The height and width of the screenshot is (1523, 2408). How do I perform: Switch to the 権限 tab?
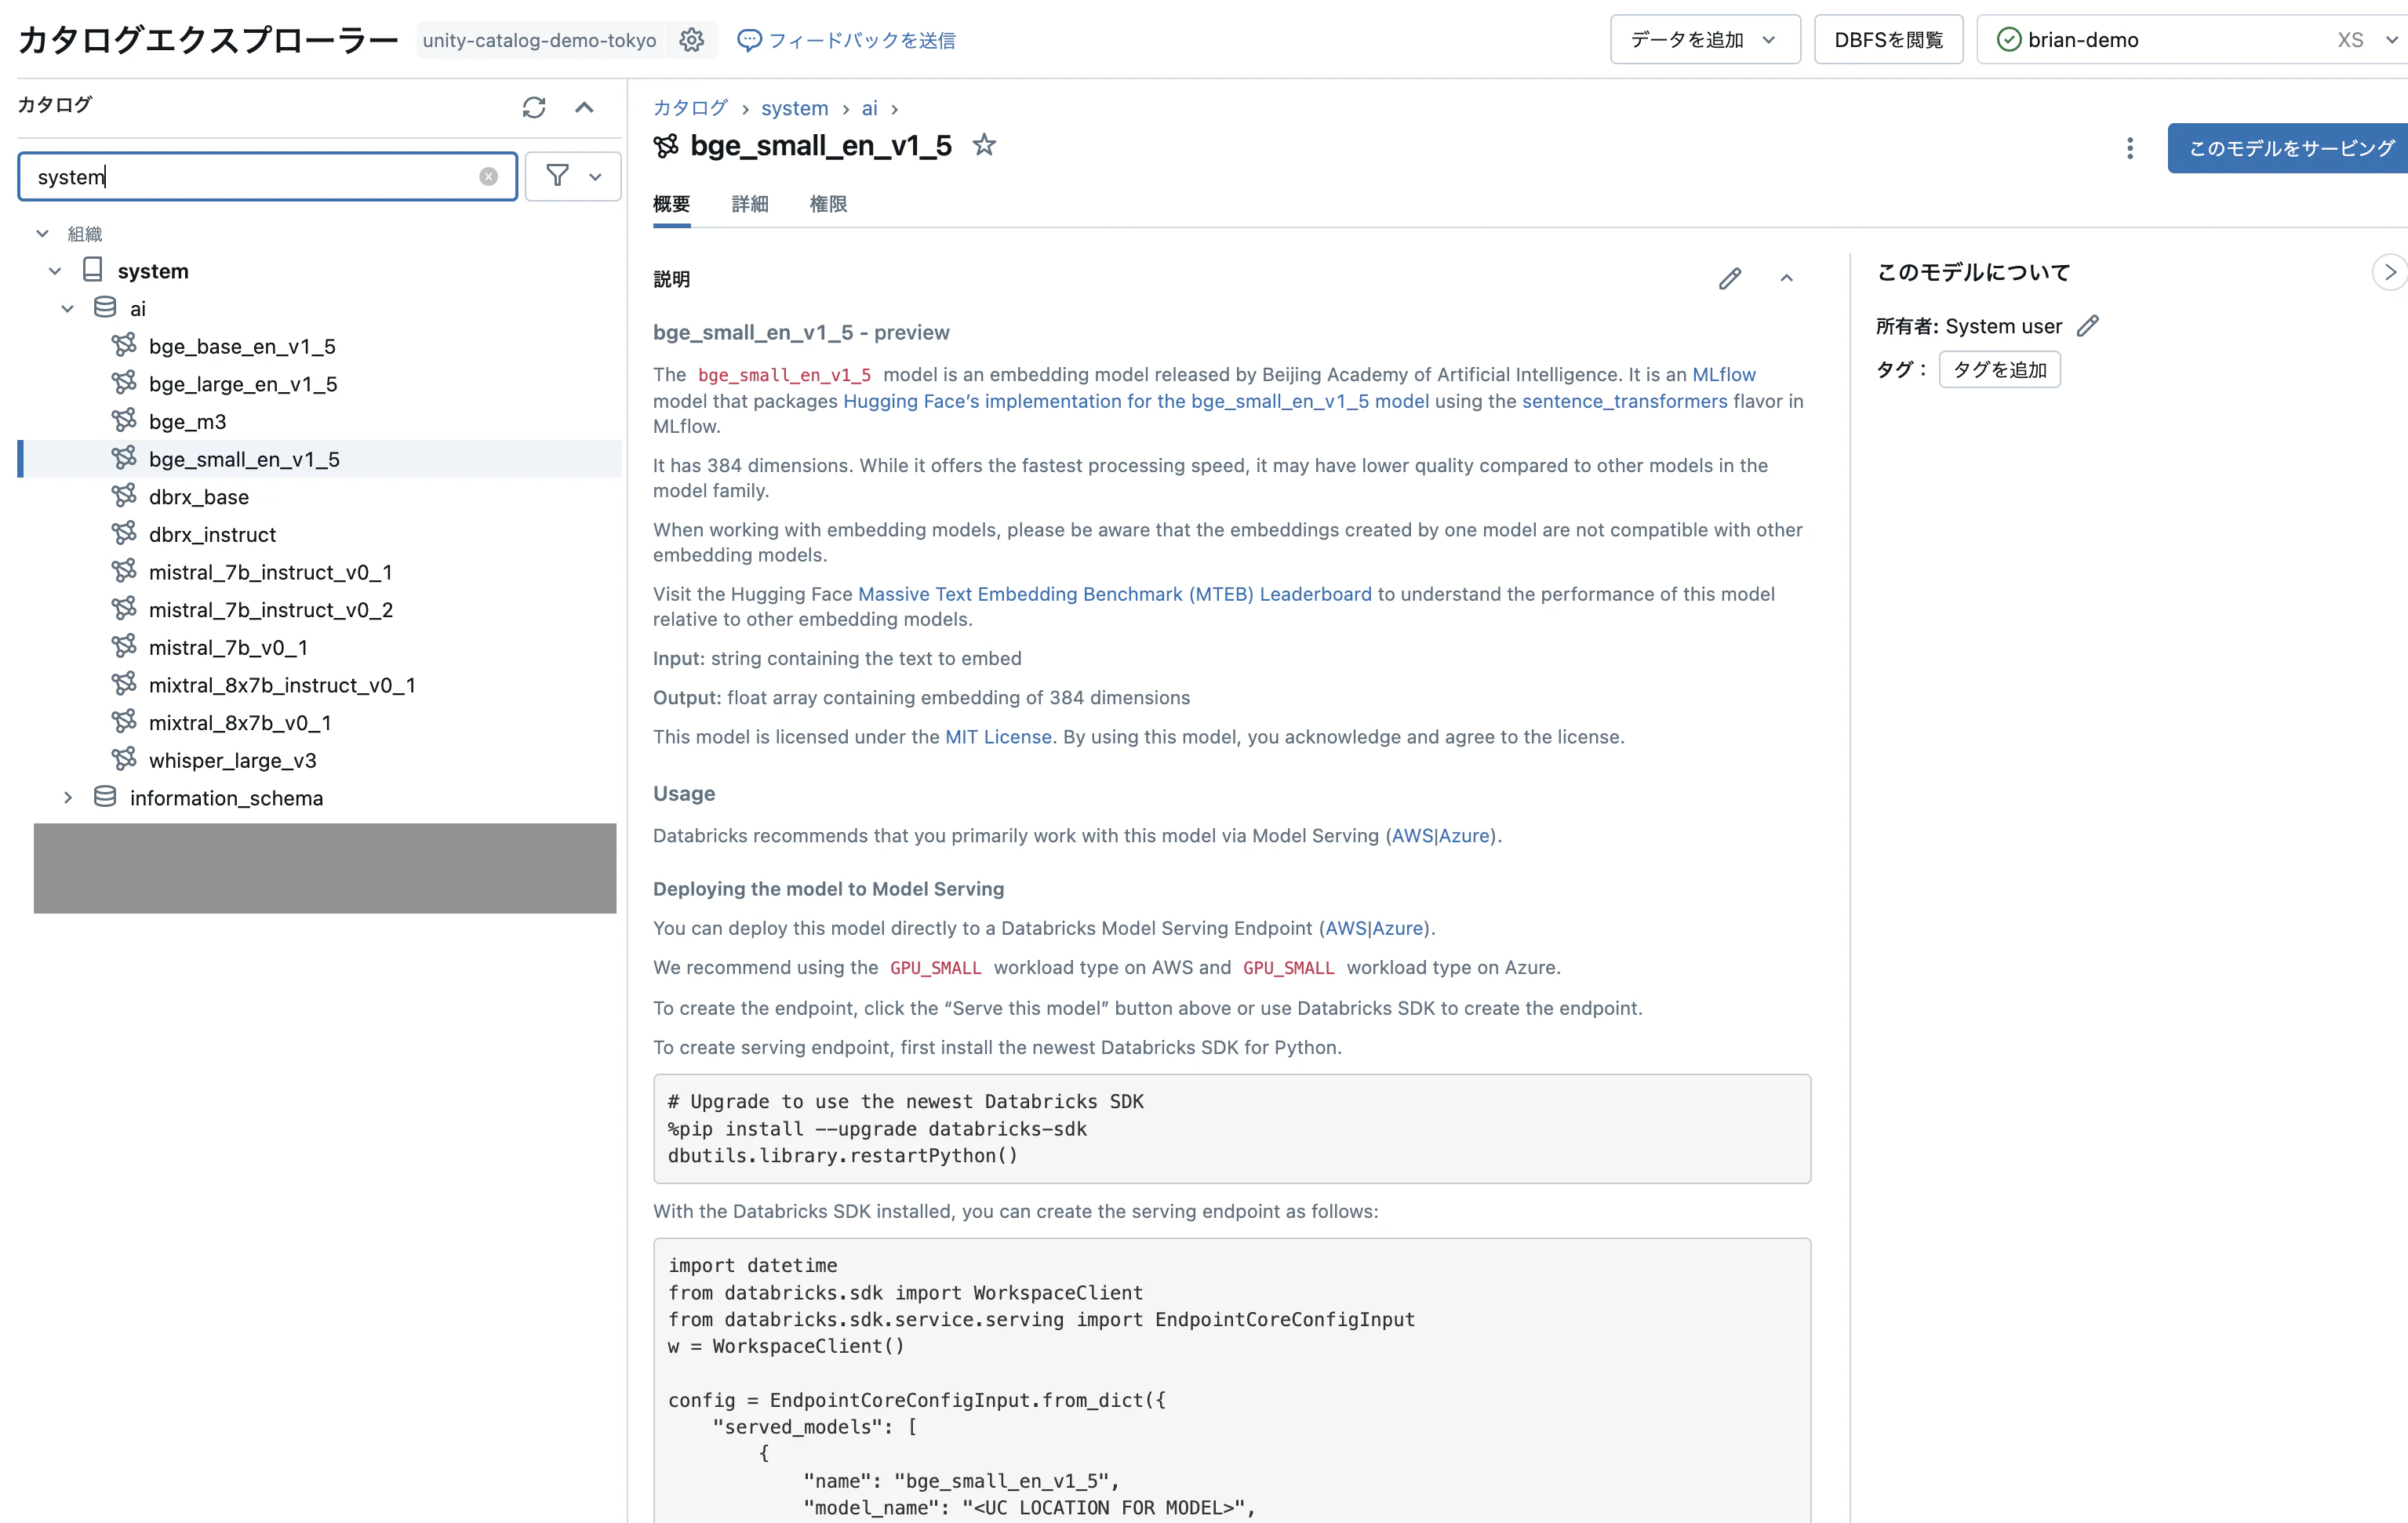[828, 204]
